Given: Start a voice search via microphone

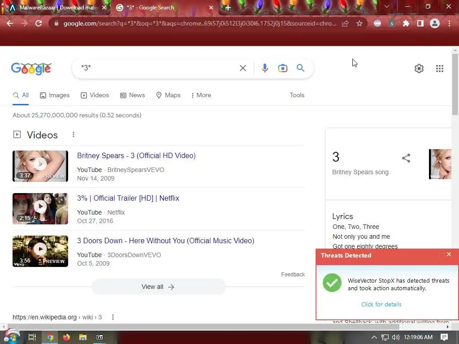Looking at the screenshot, I should coord(264,68).
